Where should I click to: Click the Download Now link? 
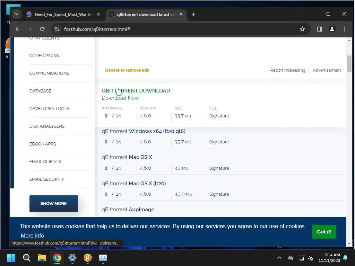tap(120, 98)
